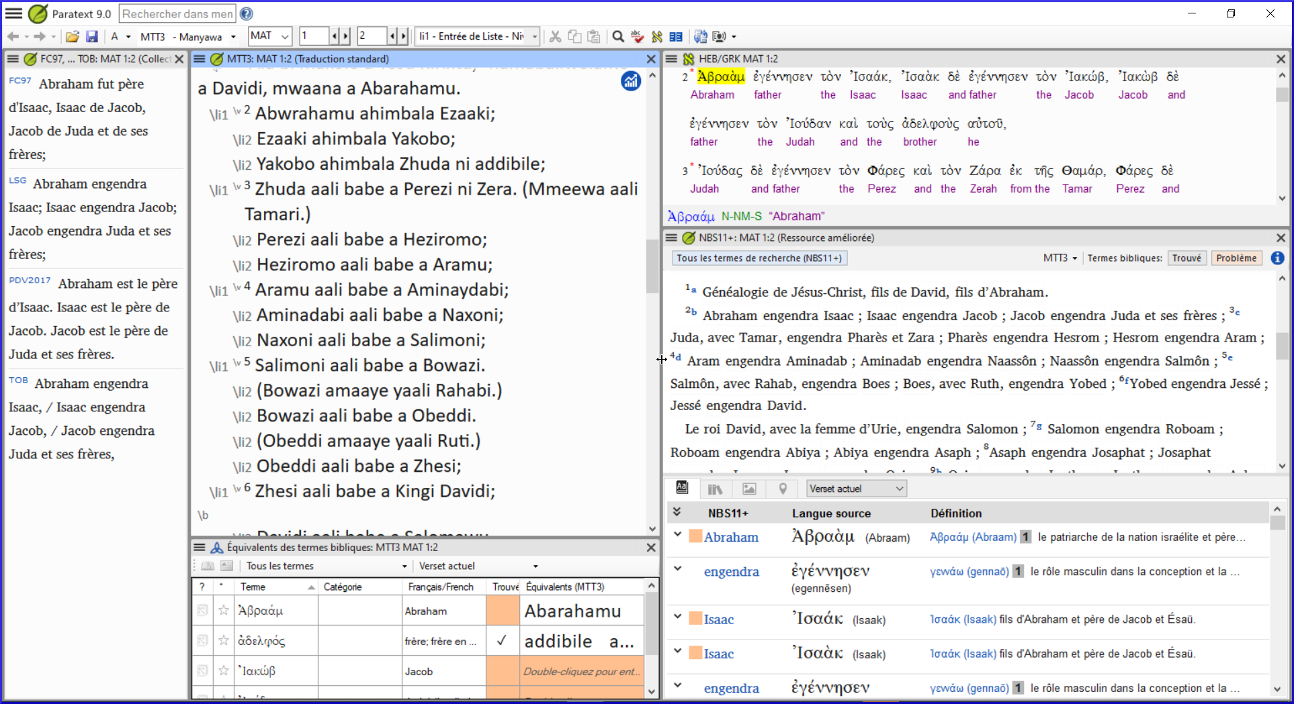Image resolution: width=1294 pixels, height=704 pixels.
Task: Click the send/receive toolbar icon
Action: coord(701,36)
